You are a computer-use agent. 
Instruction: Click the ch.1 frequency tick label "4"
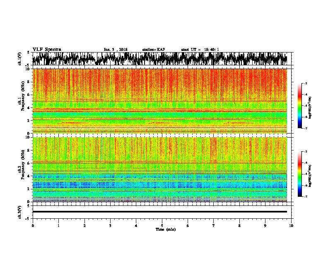29,108
